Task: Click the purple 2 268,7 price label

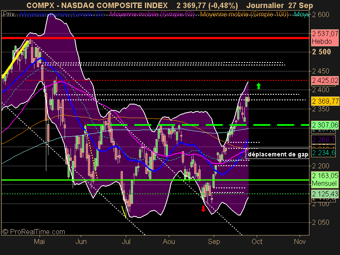Action: coord(323,139)
